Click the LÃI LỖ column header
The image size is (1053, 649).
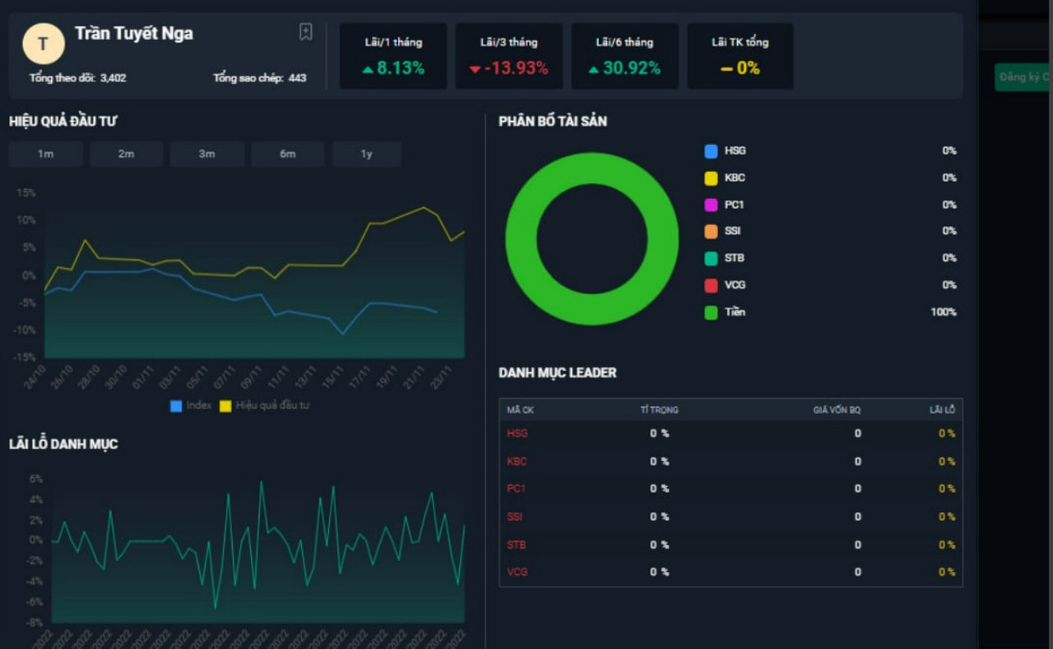click(x=943, y=410)
